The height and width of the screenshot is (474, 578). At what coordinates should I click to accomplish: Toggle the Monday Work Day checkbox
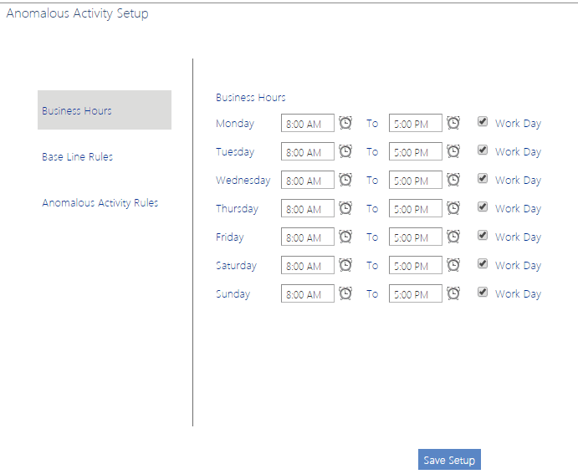click(483, 121)
